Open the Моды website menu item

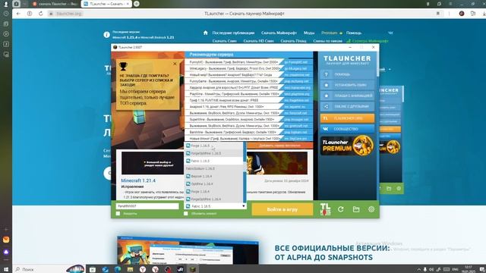point(309,33)
